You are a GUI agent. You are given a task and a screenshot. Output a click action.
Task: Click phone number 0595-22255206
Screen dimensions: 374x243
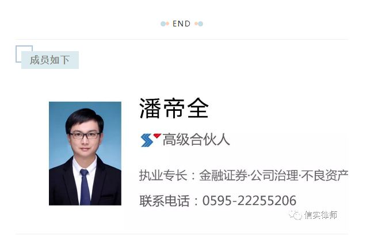249,200
